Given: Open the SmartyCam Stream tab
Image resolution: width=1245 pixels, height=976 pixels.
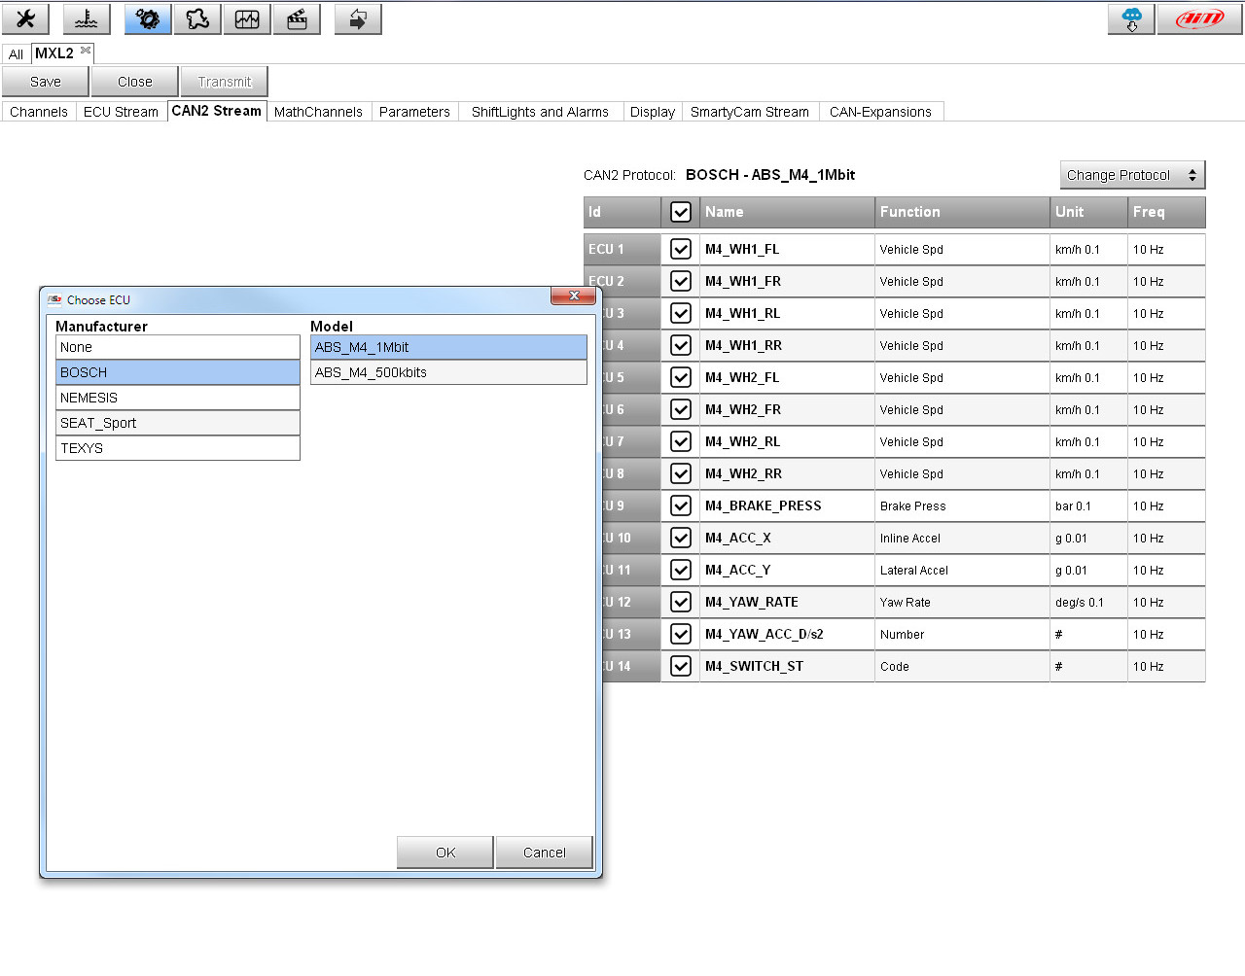Looking at the screenshot, I should point(750,111).
